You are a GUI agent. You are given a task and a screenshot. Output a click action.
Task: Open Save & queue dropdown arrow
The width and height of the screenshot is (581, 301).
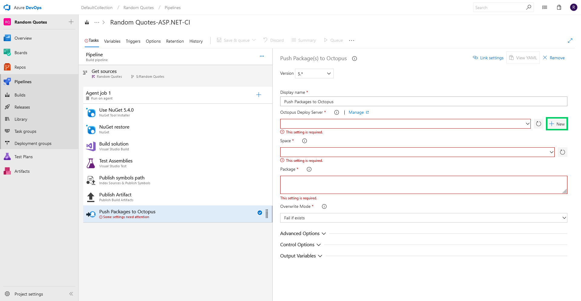(x=254, y=40)
